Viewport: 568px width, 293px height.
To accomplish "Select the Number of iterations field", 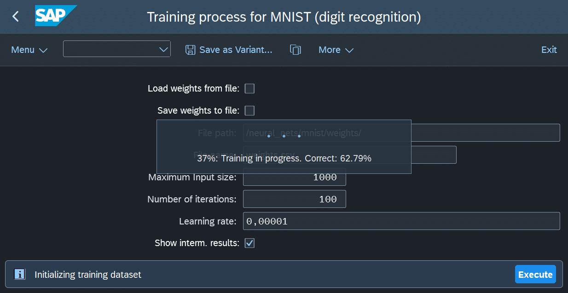I will 294,199.
